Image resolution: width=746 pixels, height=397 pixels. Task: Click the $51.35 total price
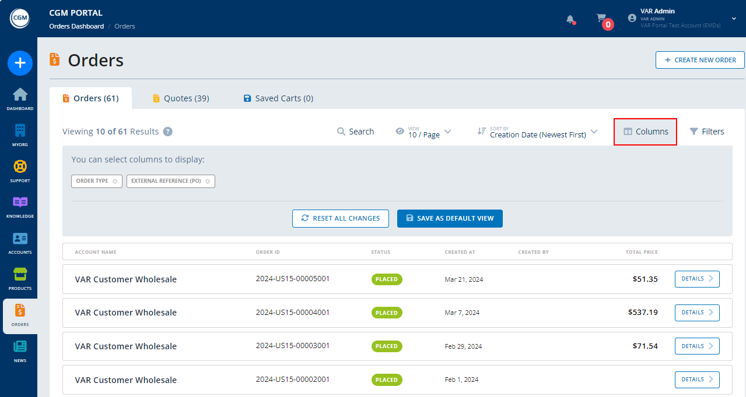click(x=645, y=279)
